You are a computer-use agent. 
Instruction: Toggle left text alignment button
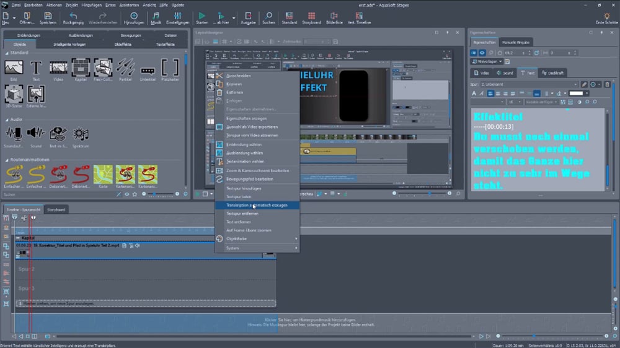[x=490, y=94]
